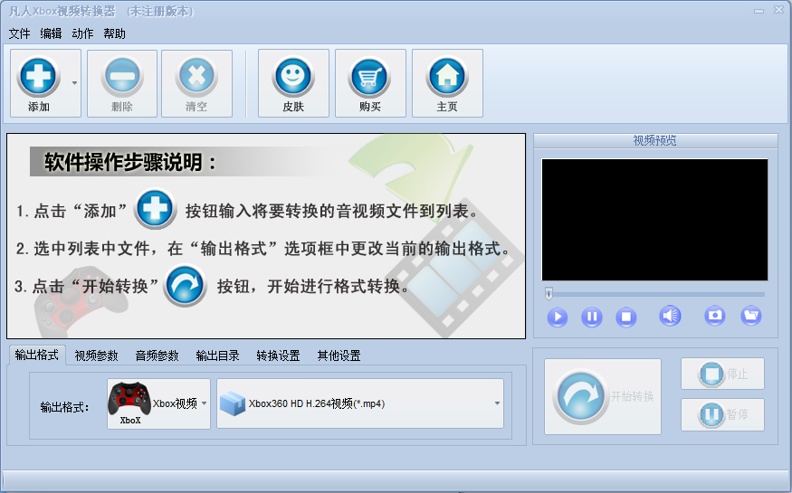Open the 帮助 menu
This screenshot has height=493, width=792.
click(114, 33)
